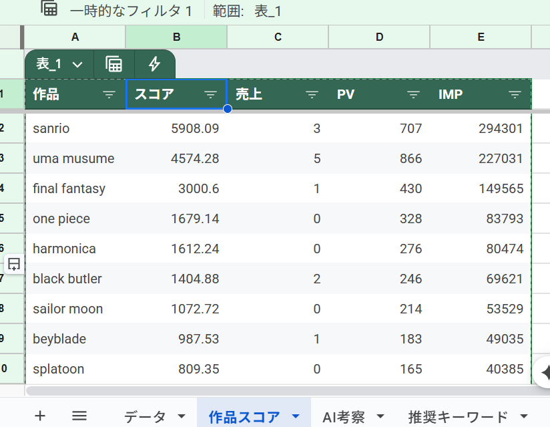
Task: Select PV cell 165
Action: (x=379, y=369)
